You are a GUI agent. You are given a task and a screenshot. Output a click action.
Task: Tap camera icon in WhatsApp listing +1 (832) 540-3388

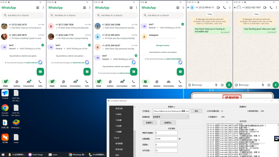pyautogui.click(x=131, y=8)
